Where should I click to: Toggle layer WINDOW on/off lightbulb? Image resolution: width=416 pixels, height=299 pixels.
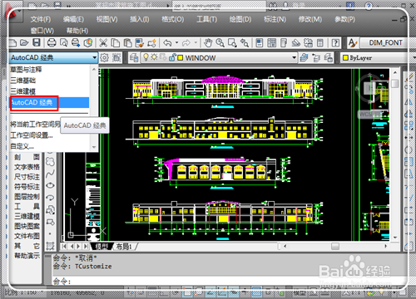pos(146,57)
